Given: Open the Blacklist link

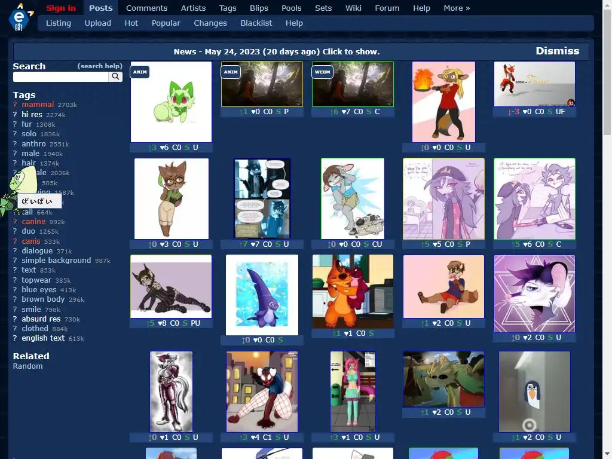Looking at the screenshot, I should point(256,23).
